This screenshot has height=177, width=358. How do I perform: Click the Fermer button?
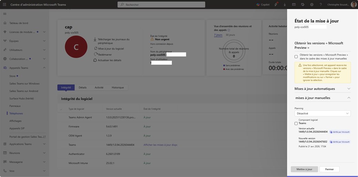pyautogui.click(x=329, y=169)
